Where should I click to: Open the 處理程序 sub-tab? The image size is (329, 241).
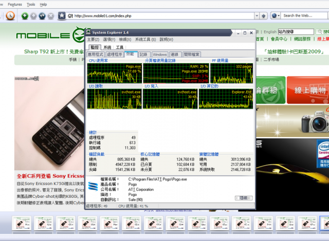115,54
